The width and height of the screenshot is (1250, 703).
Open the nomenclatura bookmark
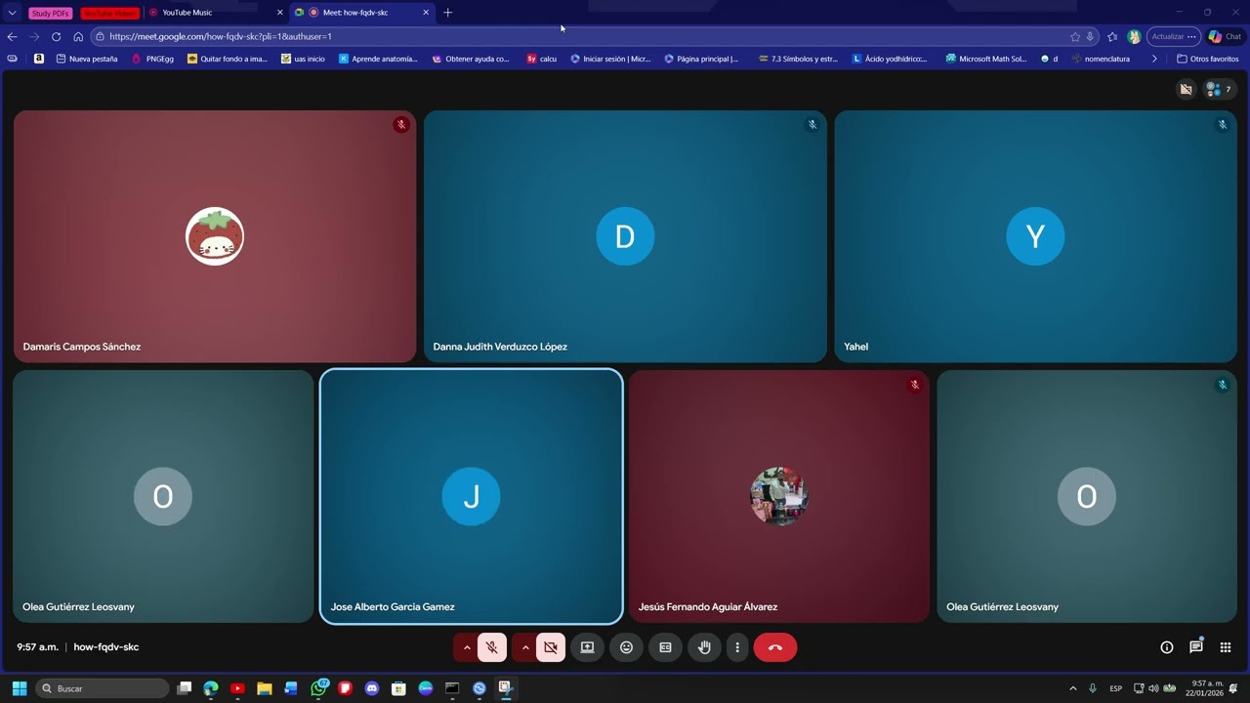(x=1101, y=59)
